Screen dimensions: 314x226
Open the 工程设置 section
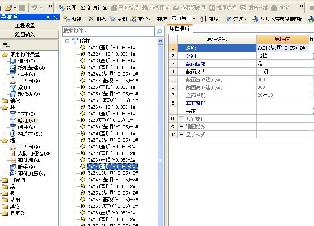coord(25,25)
